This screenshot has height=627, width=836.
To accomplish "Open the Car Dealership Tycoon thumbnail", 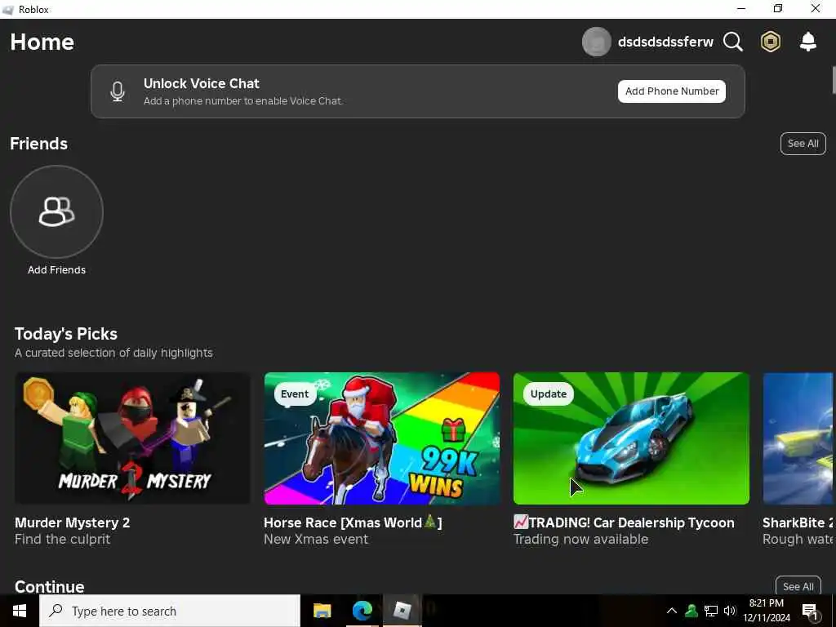I will pos(631,438).
